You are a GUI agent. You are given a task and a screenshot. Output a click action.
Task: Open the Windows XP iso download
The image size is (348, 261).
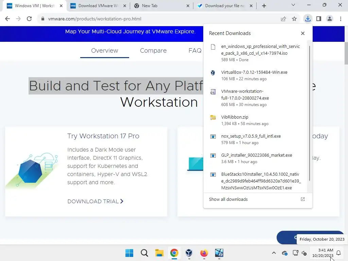point(256,53)
